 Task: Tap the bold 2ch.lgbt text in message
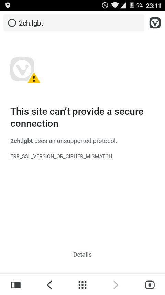coord(22,141)
